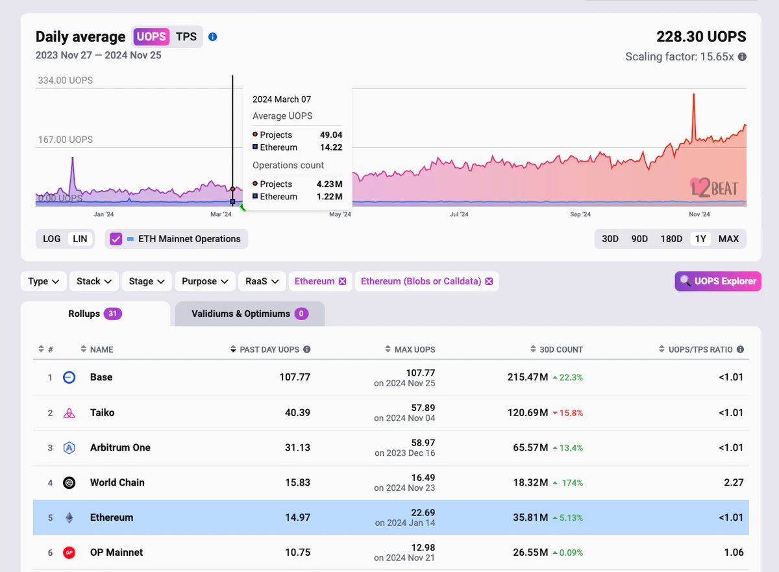The width and height of the screenshot is (779, 572).
Task: Select the 90D time range
Action: (x=639, y=239)
